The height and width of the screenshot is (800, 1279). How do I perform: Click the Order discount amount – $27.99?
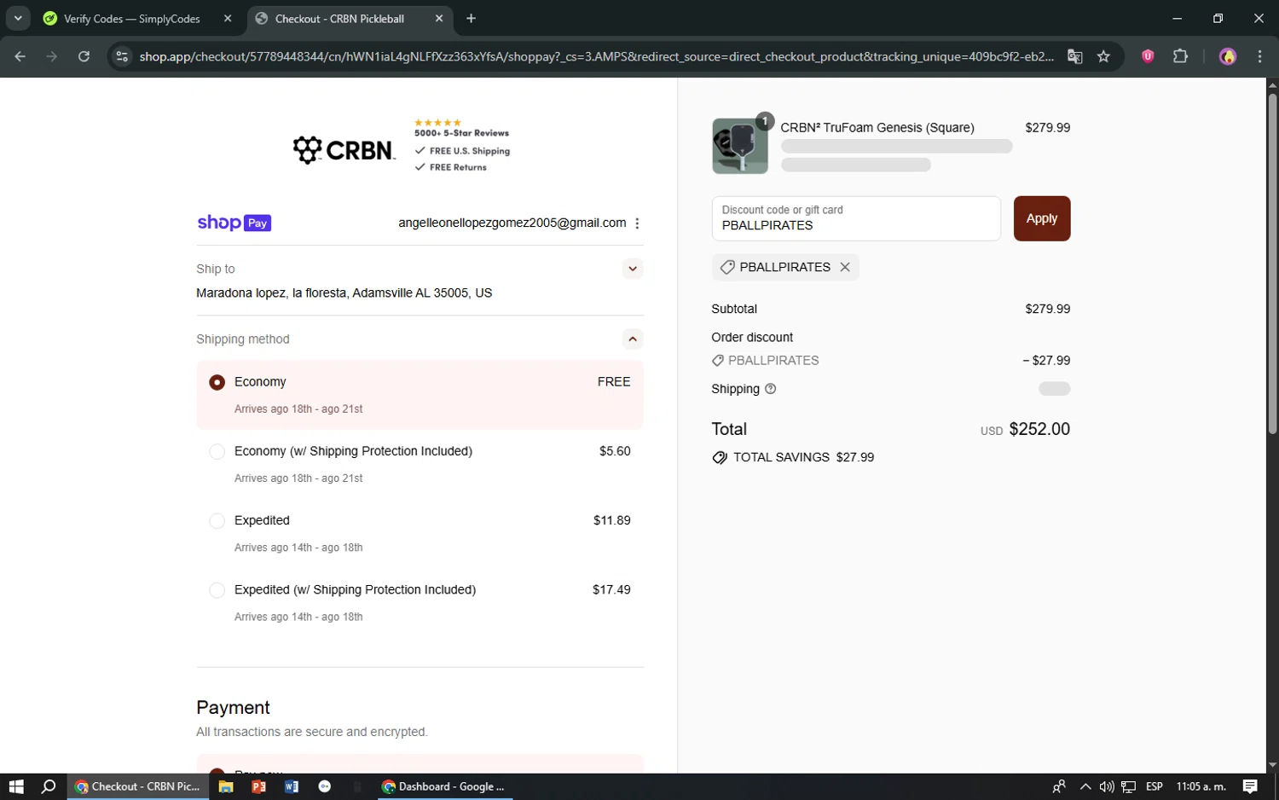coord(1046,361)
